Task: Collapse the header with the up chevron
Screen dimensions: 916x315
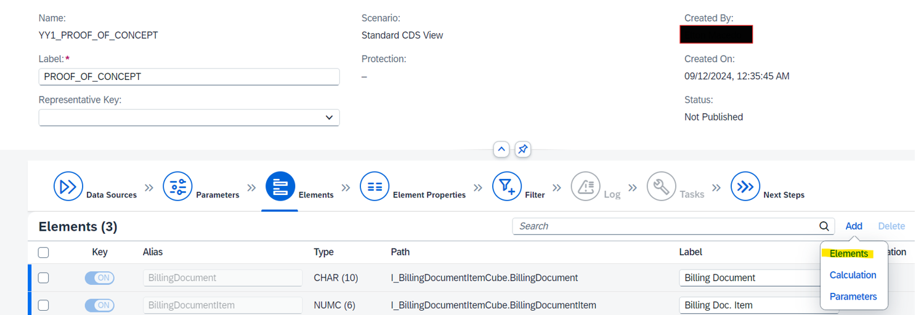Action: (501, 150)
